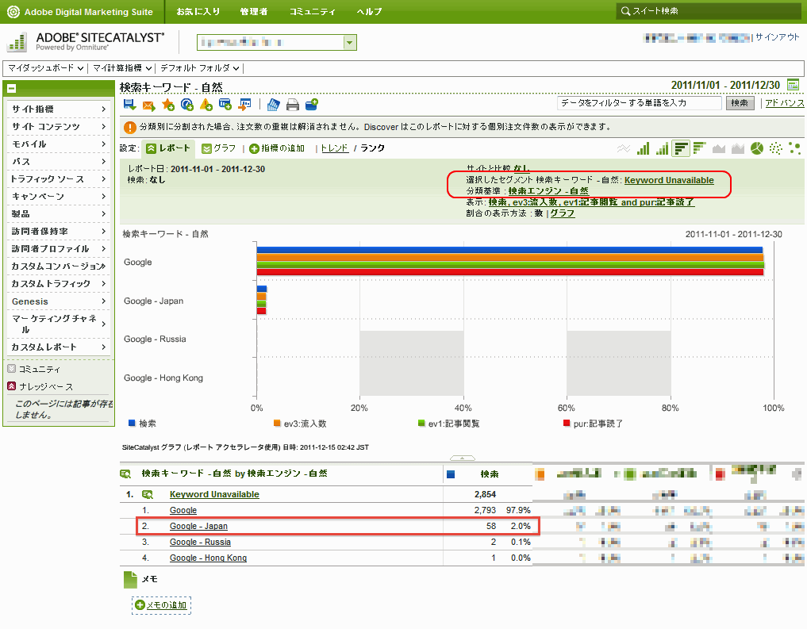Click the アドバンス filter link
Image resolution: width=807 pixels, height=629 pixels.
(x=784, y=103)
